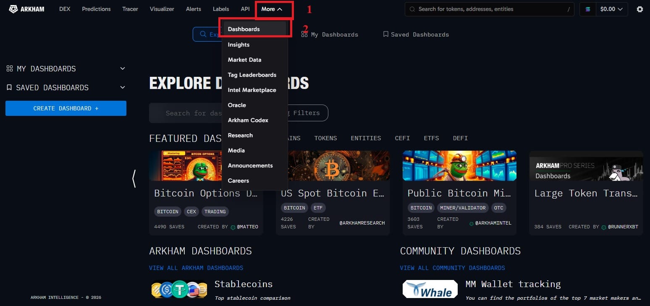Select Research from the menu

(240, 135)
